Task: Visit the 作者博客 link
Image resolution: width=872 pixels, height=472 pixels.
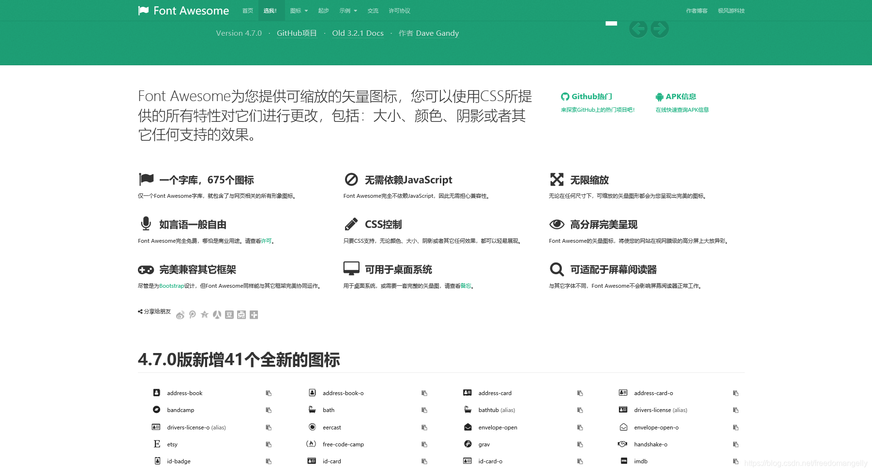Action: (697, 11)
